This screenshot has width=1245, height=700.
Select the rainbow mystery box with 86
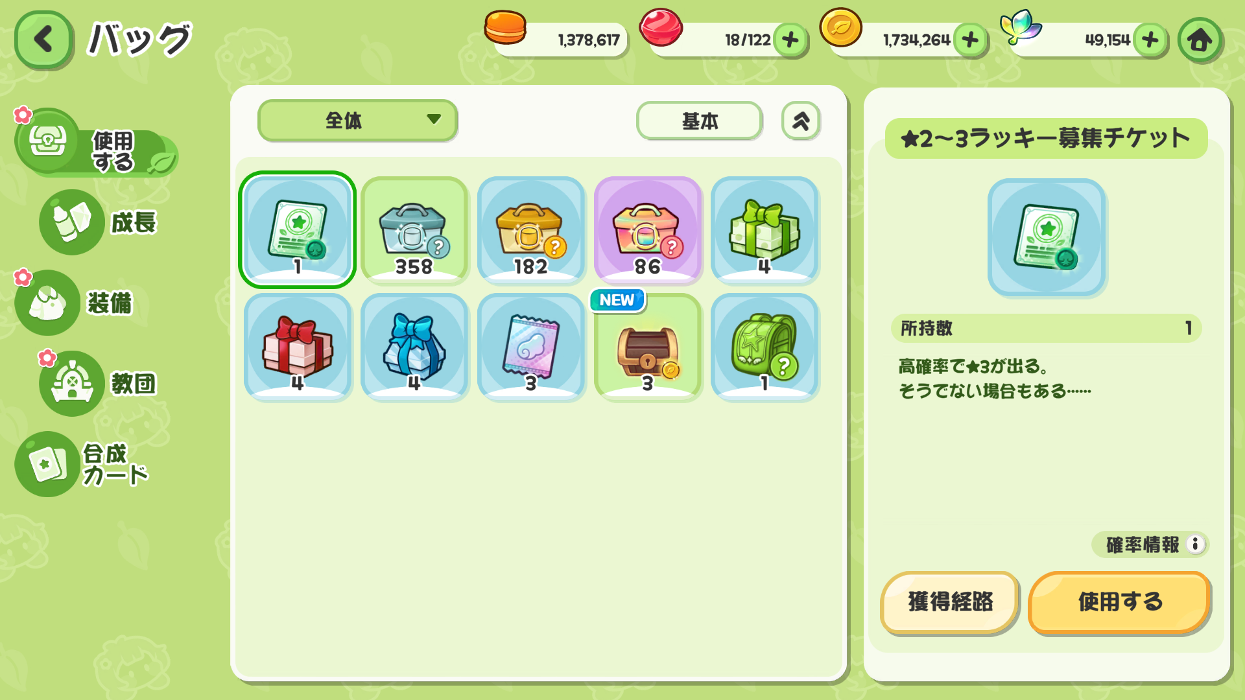648,229
